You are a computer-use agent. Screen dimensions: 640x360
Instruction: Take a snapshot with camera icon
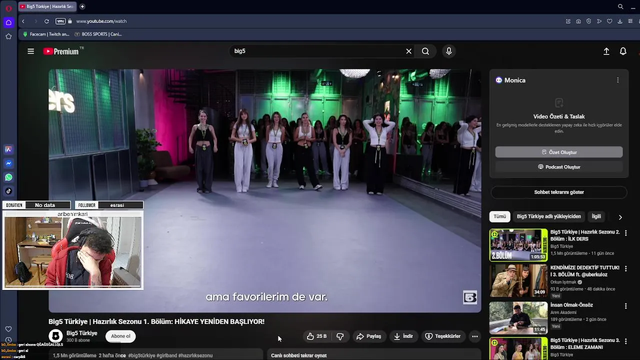click(578, 21)
